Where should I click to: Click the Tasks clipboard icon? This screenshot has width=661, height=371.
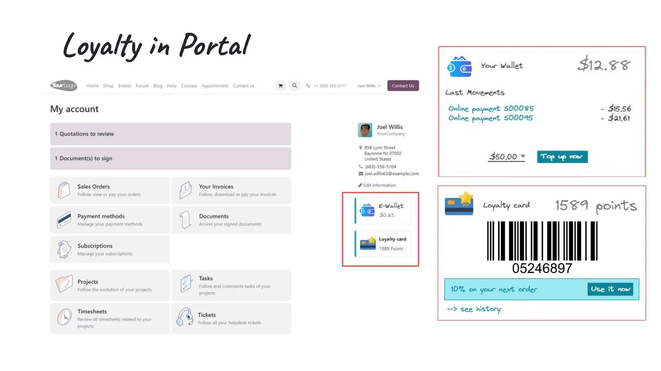(186, 284)
